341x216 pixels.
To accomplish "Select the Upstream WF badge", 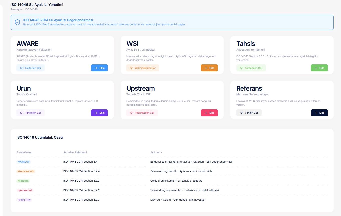I will [25, 190].
